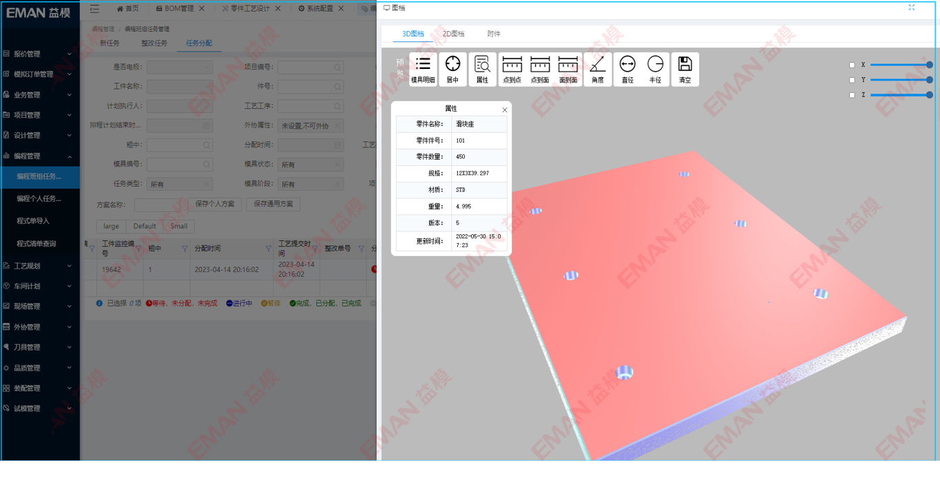This screenshot has height=491, width=940.
Task: Switch to the 3D图档 tab
Action: click(x=413, y=34)
